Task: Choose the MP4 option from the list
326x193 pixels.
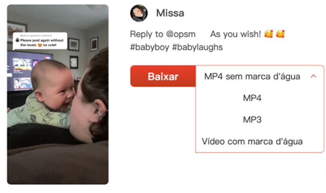Action: pos(252,98)
